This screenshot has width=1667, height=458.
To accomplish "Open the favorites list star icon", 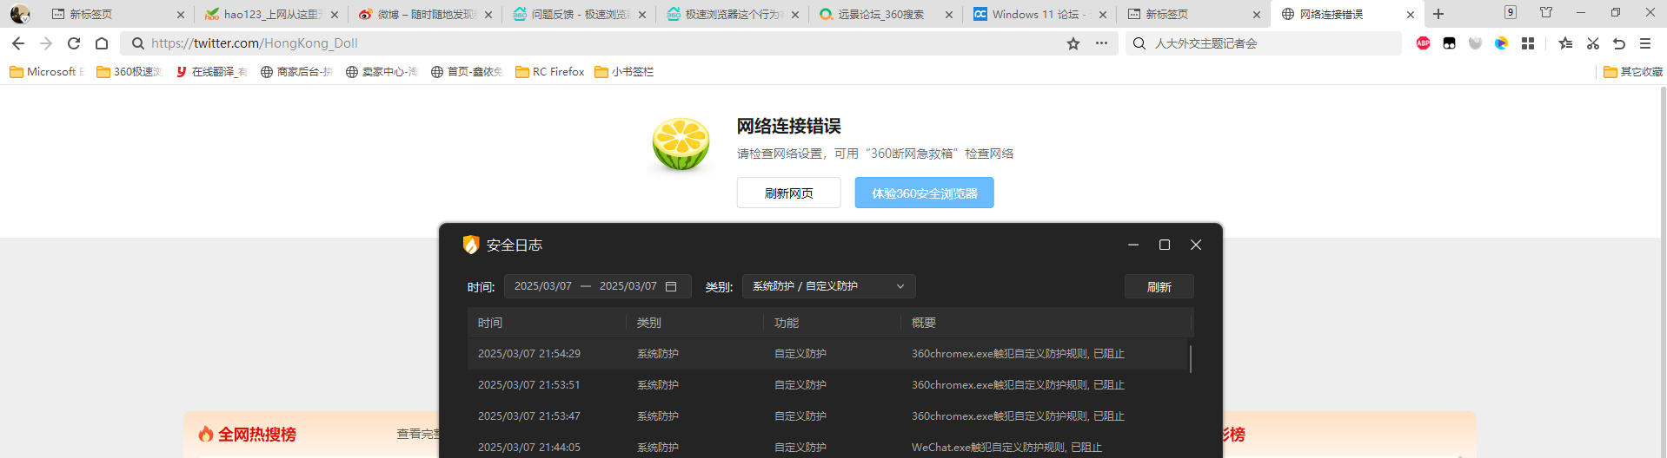I will pos(1565,43).
